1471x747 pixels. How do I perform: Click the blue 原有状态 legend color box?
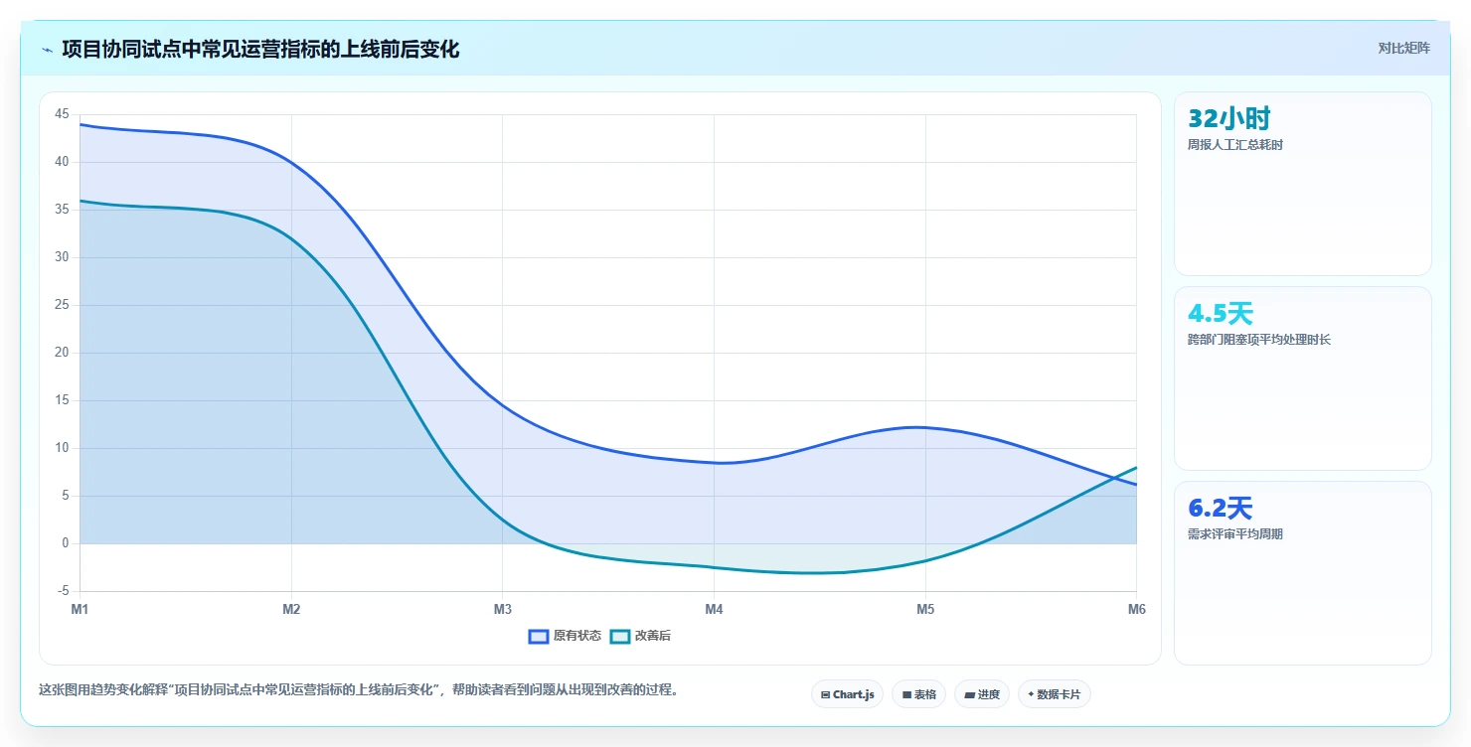[x=539, y=636]
